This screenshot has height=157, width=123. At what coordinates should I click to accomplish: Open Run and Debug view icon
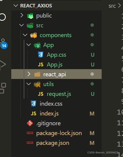3,64
